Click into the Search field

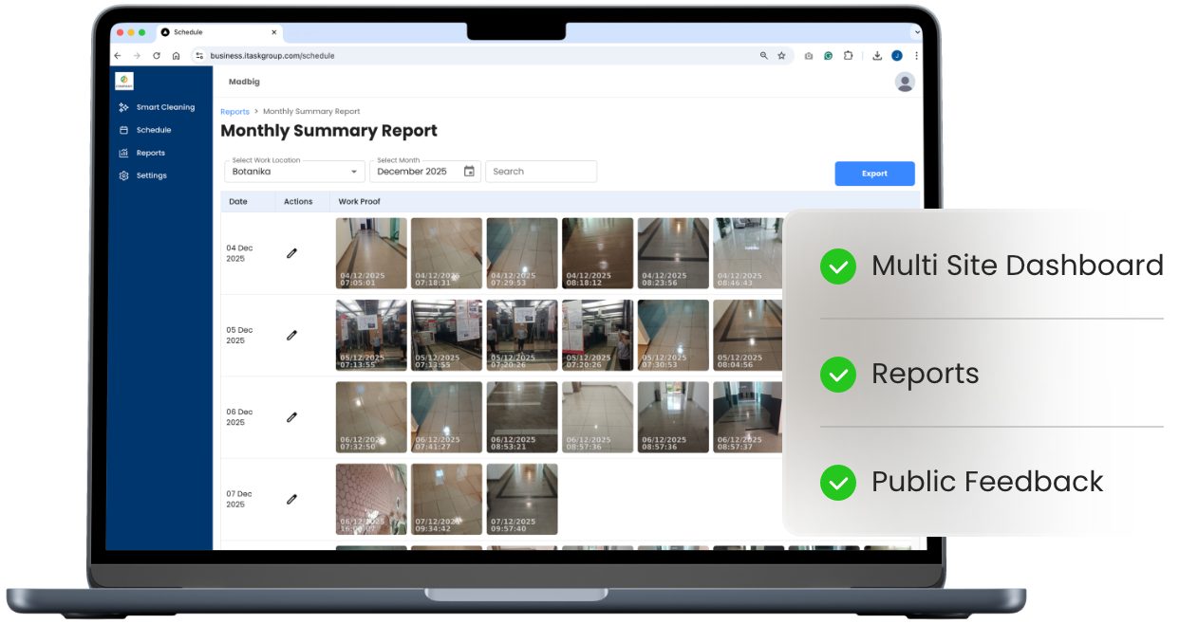click(x=541, y=172)
